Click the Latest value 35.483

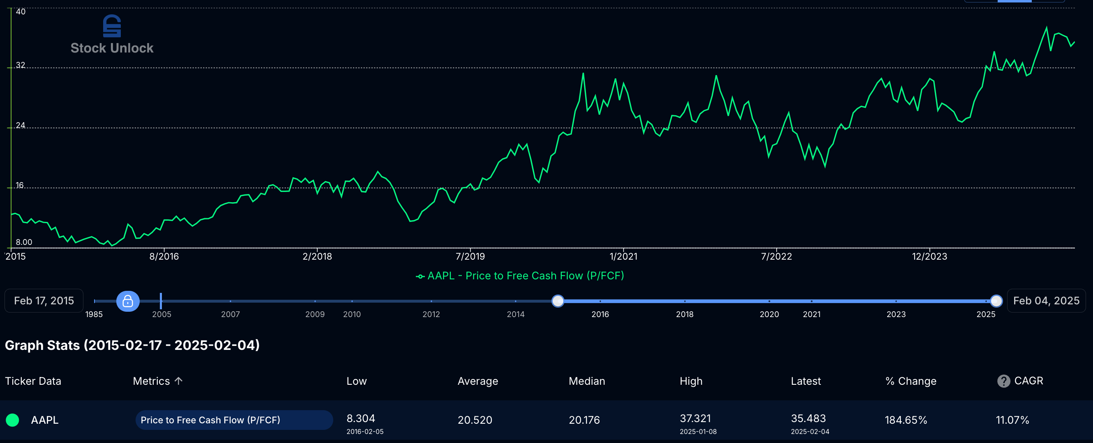click(x=808, y=418)
